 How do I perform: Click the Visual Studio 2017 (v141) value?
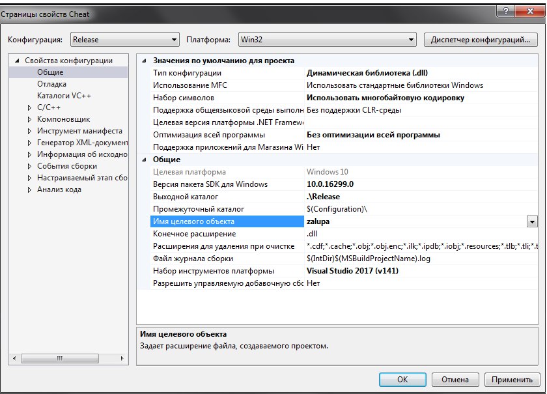(x=352, y=271)
